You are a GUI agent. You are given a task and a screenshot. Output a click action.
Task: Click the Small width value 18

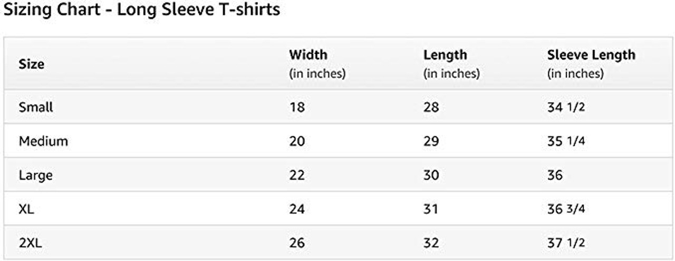(297, 107)
